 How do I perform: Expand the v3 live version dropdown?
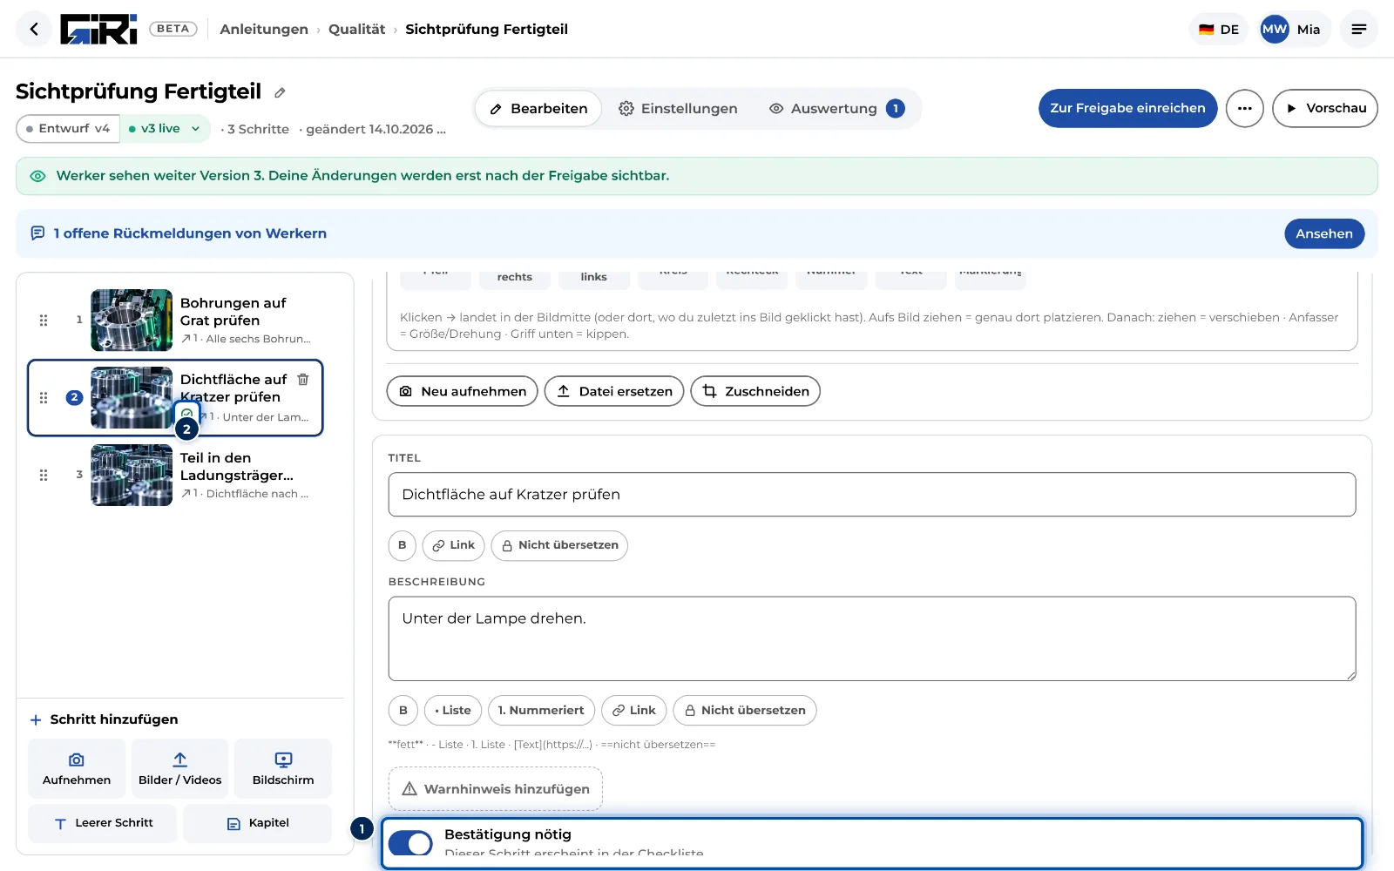165,128
